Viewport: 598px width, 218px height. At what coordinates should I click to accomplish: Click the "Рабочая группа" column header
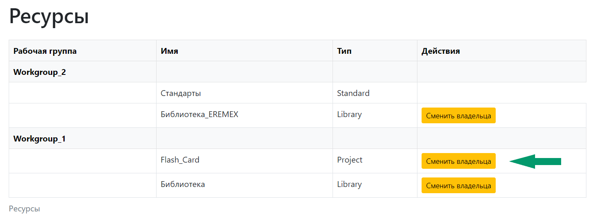tap(45, 51)
